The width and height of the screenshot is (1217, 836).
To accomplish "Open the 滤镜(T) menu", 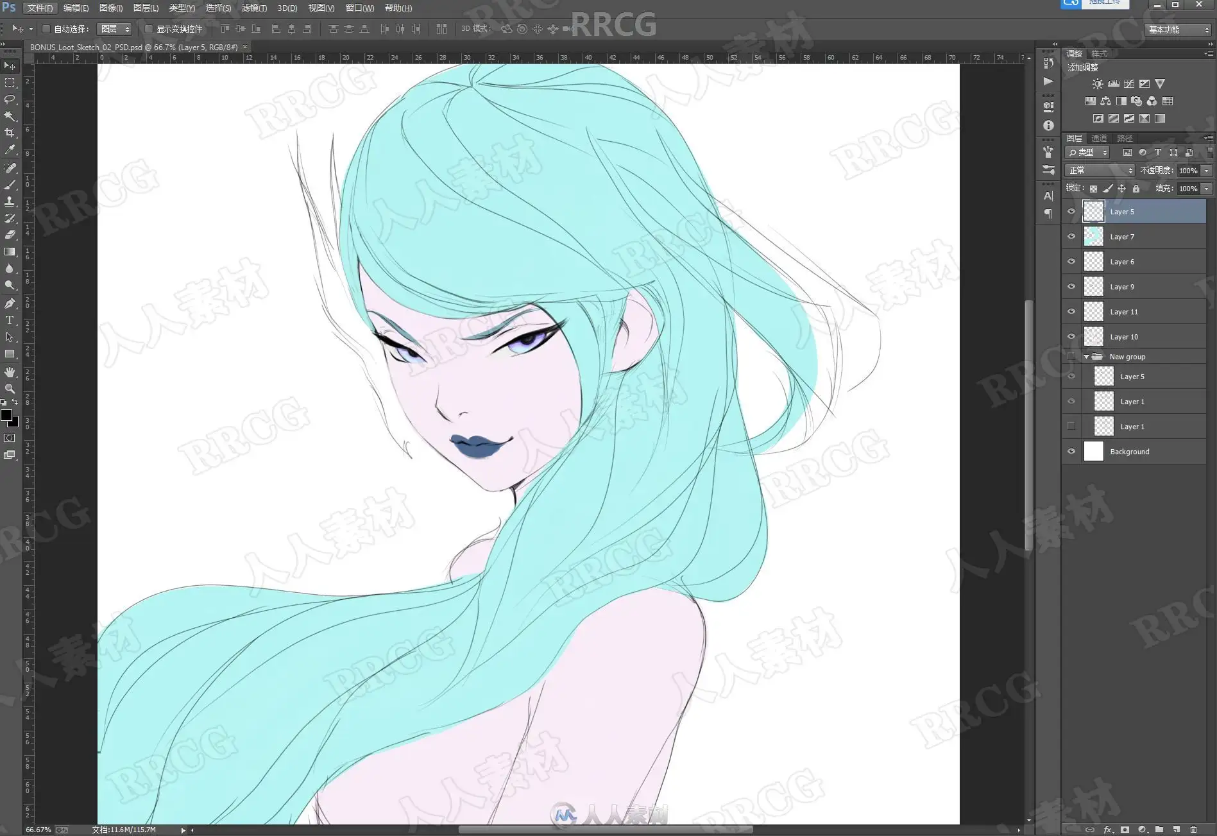I will tap(254, 8).
